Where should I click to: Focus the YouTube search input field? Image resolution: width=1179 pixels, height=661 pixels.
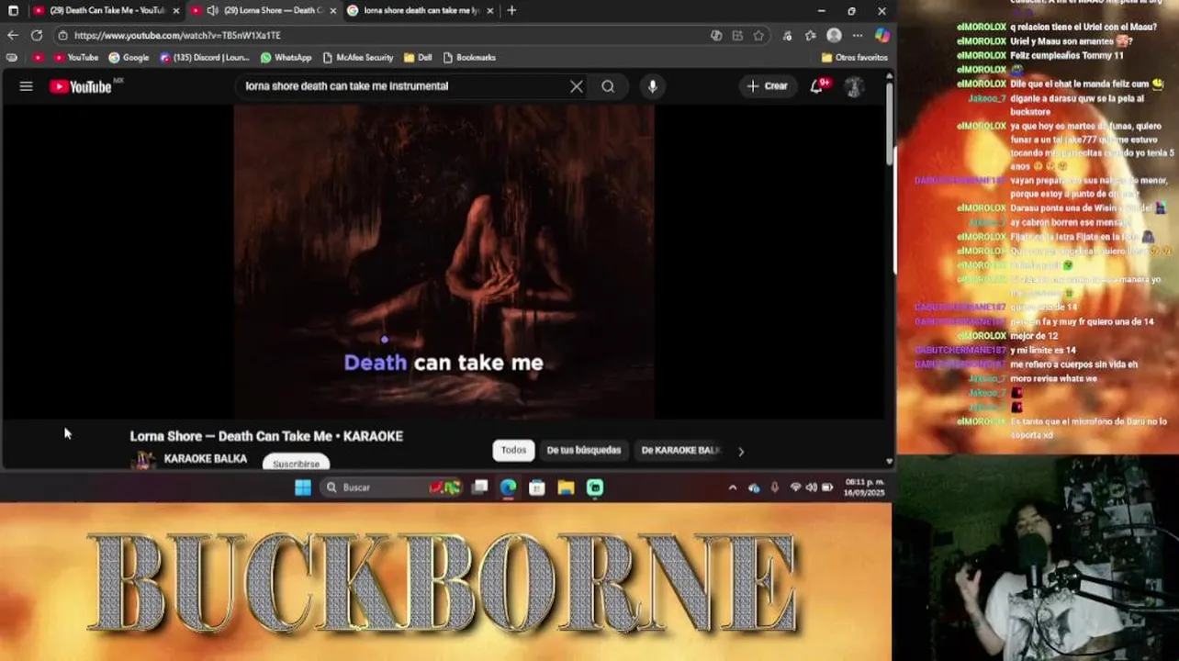point(404,86)
